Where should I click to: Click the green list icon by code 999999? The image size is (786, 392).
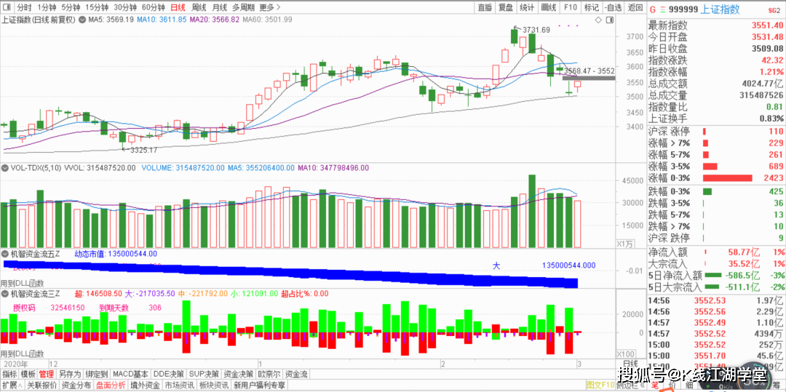point(661,9)
